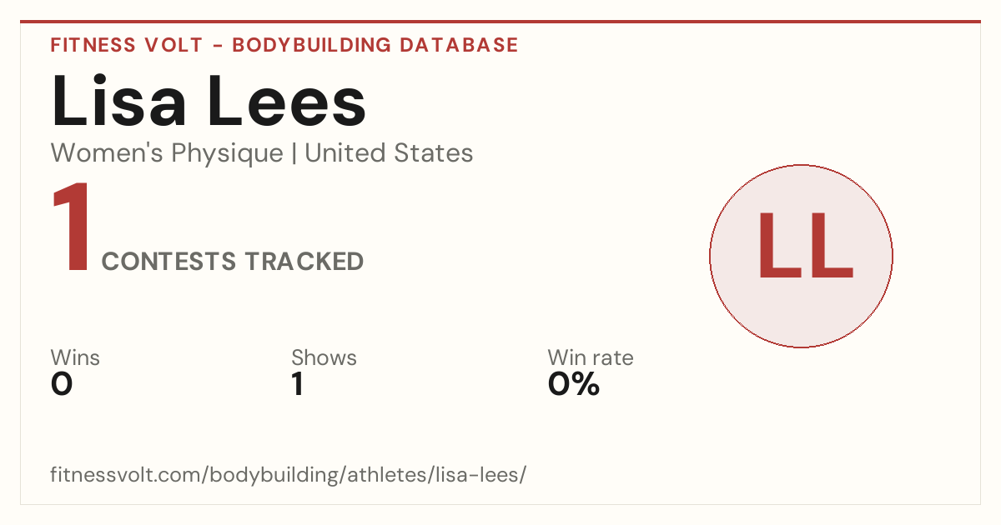Click the Wins stat label
This screenshot has height=525, width=1001.
(x=75, y=357)
